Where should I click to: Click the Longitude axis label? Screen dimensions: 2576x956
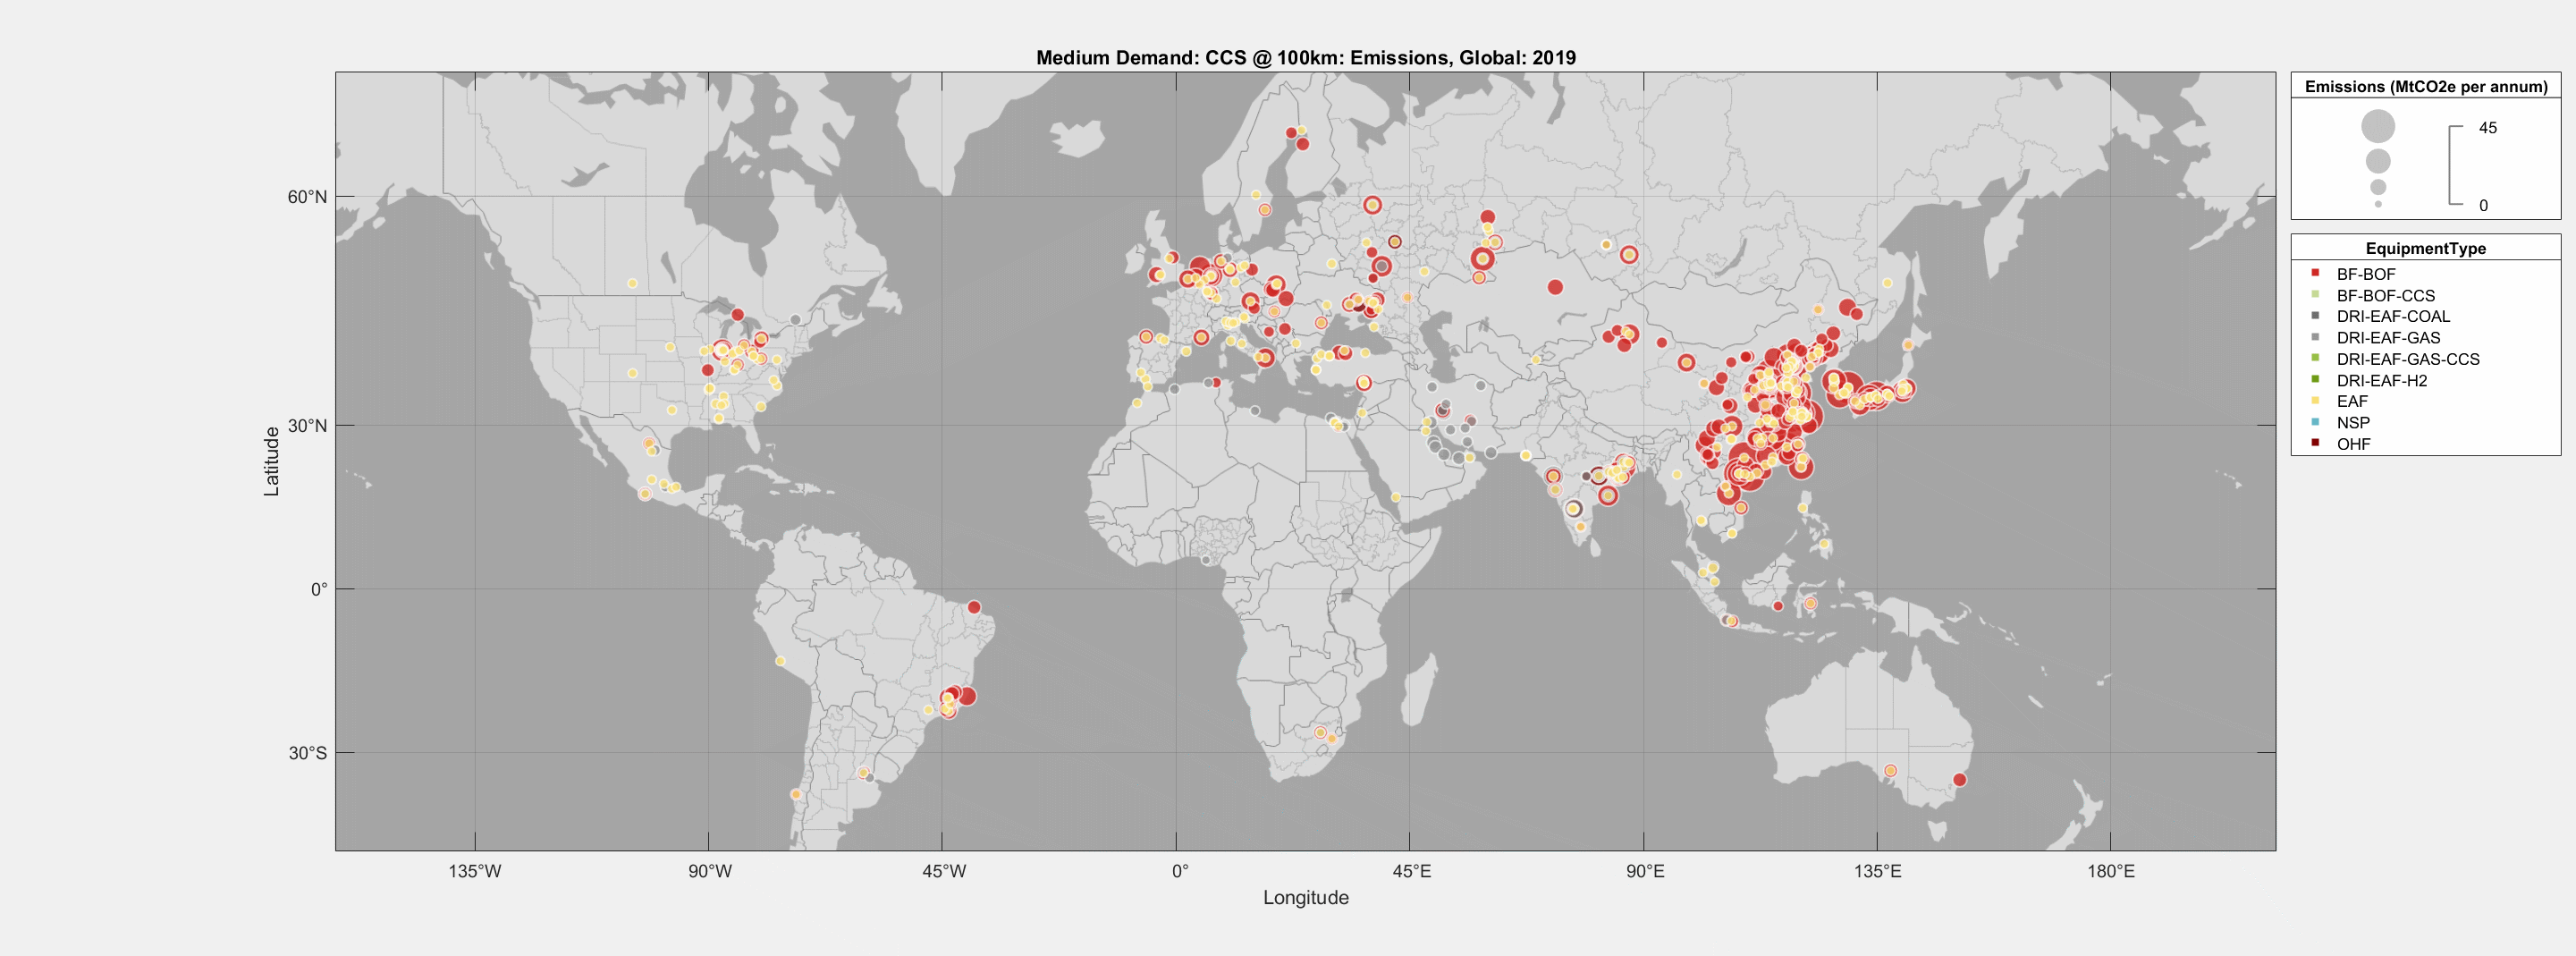tap(1305, 897)
